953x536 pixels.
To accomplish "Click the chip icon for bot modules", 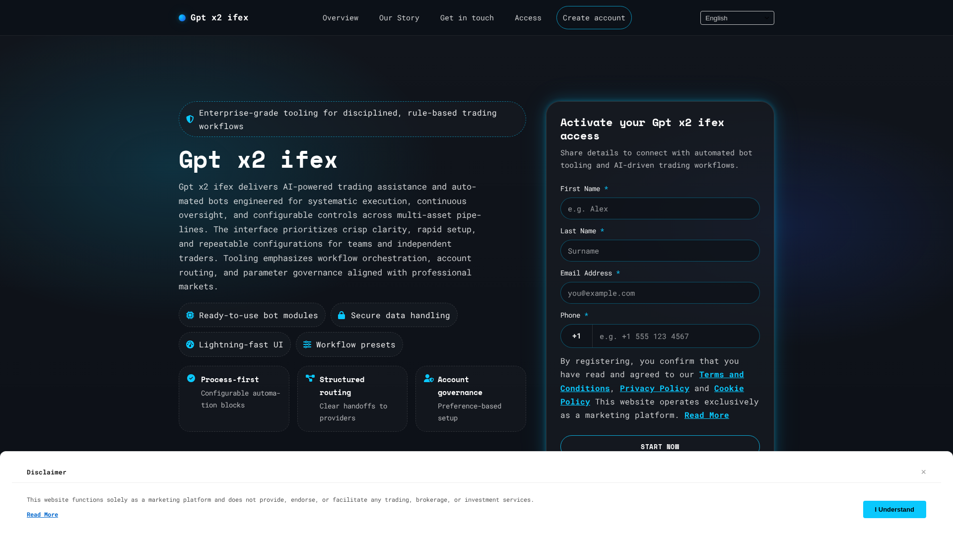I will point(190,315).
